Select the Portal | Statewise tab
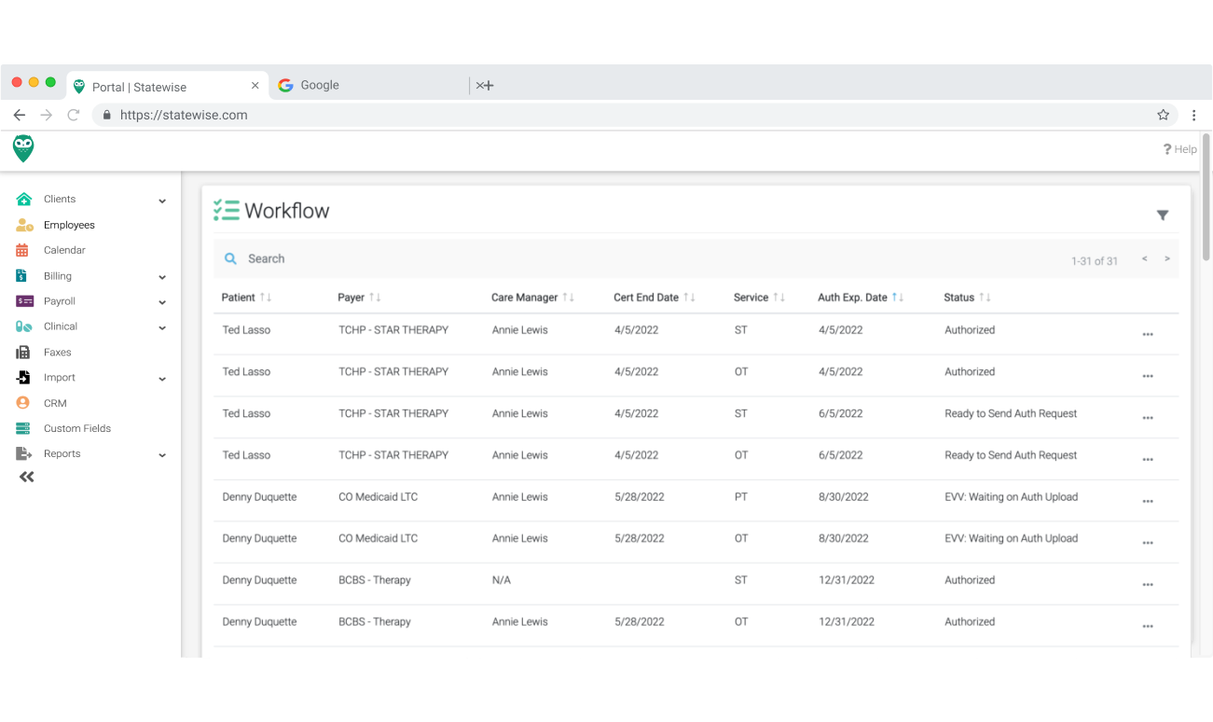 168,86
